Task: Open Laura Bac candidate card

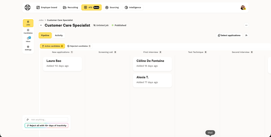Action: pos(62,64)
